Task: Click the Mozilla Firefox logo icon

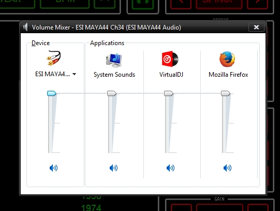Action: click(x=227, y=59)
